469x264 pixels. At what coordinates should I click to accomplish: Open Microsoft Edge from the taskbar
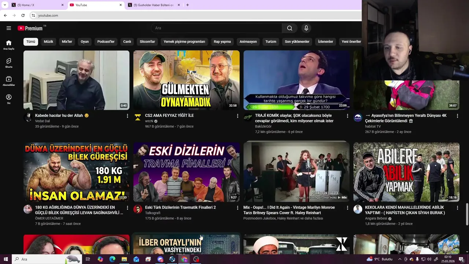tap(112, 259)
